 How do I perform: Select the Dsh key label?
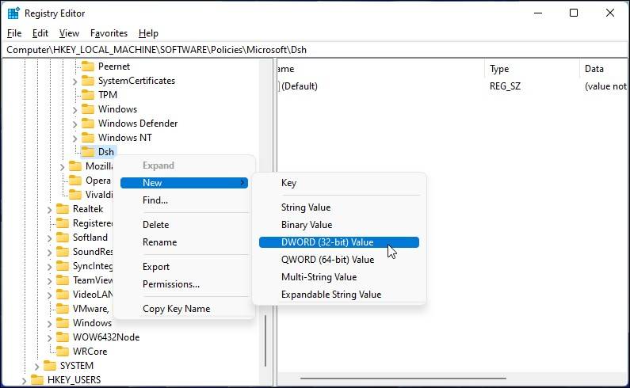(106, 152)
